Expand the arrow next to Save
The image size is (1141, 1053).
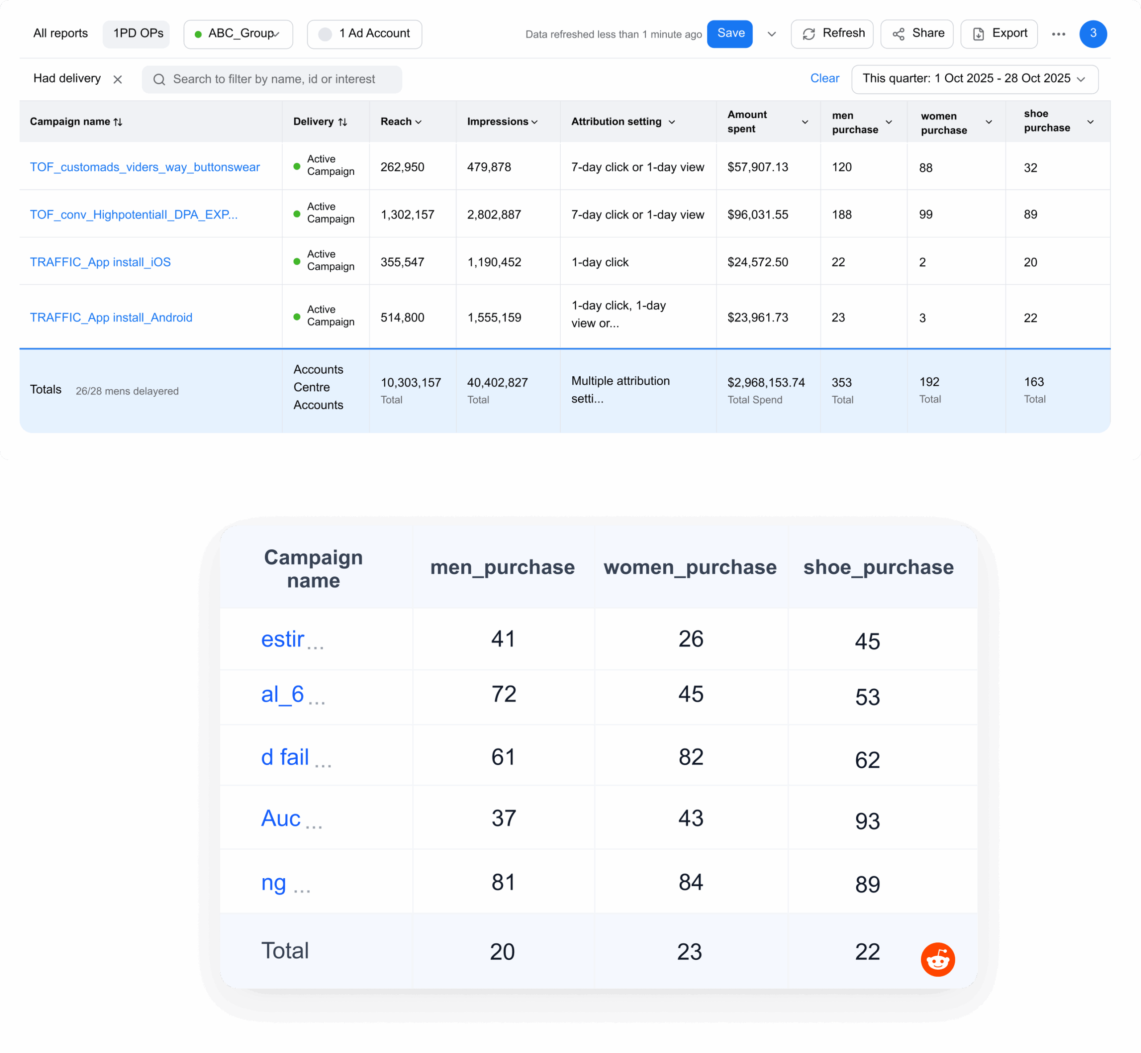point(772,34)
